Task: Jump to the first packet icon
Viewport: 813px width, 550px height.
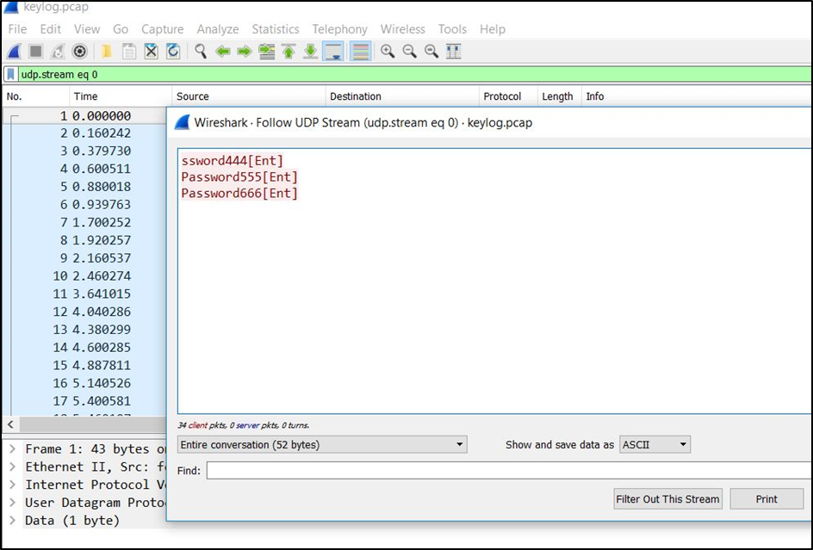Action: click(289, 52)
